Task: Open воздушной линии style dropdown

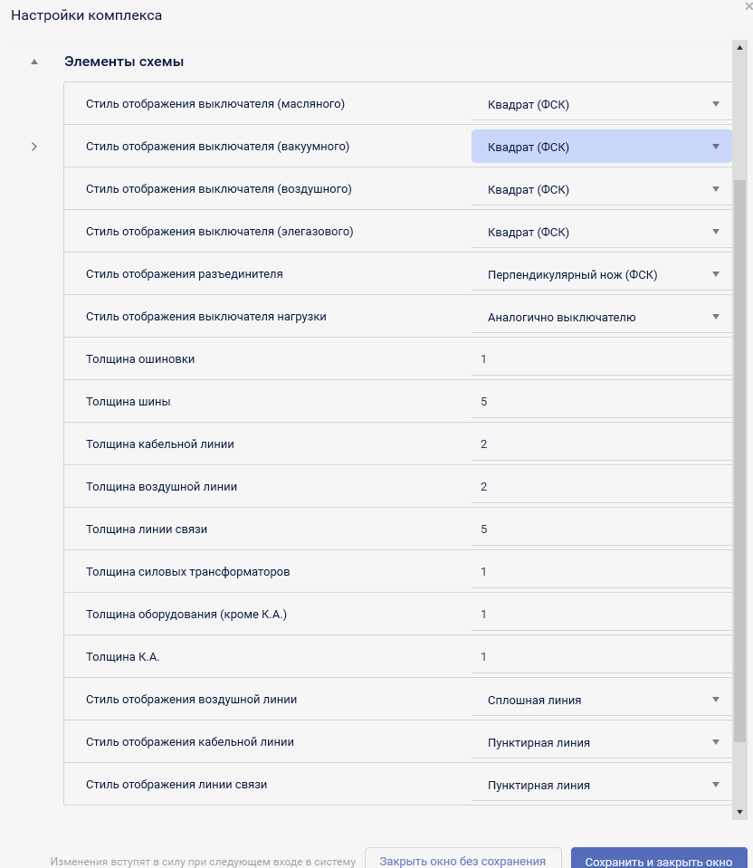Action: pos(601,700)
